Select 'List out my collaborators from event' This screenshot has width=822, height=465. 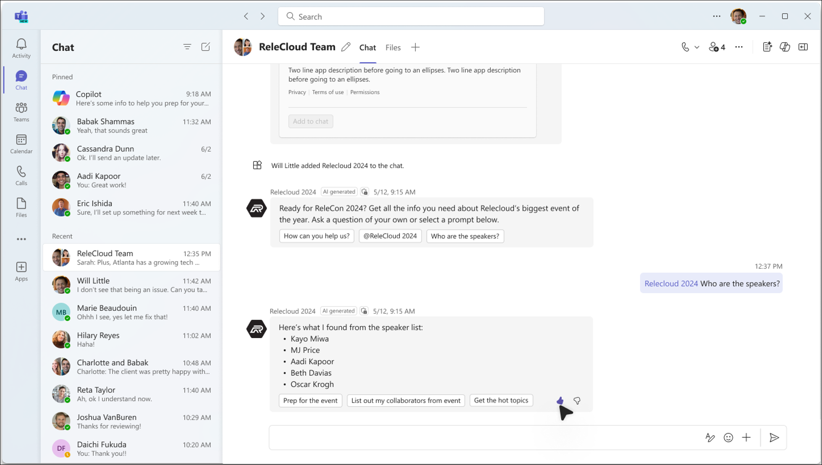tap(406, 400)
